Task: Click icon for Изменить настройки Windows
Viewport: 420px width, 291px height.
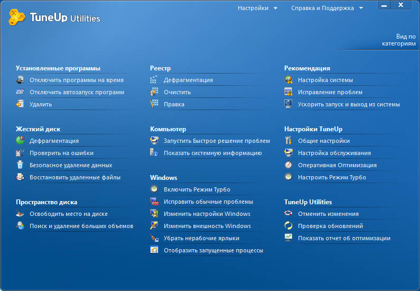Action: pos(154,214)
